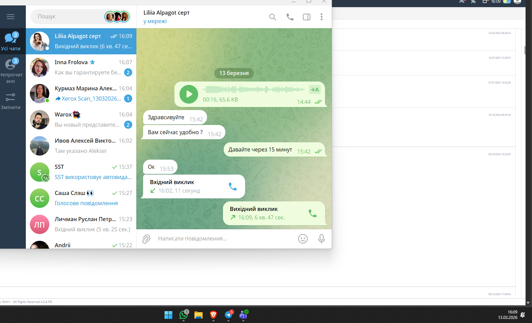The width and height of the screenshot is (532, 323).
Task: Click the unread badge on Warox chat
Action: 128,125
